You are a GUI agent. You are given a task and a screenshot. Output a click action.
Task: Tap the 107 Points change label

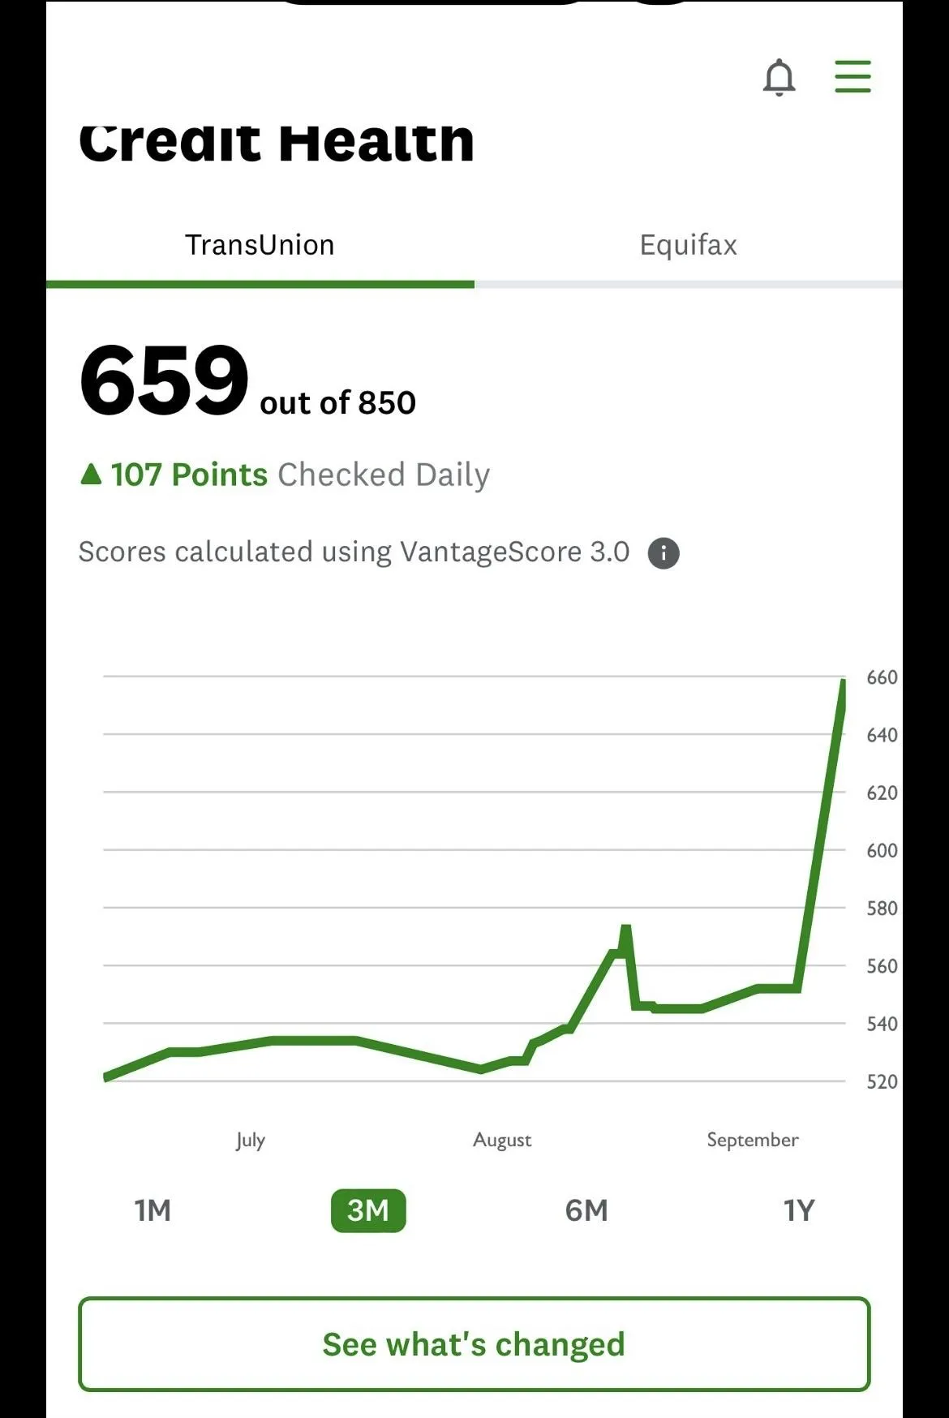point(189,475)
